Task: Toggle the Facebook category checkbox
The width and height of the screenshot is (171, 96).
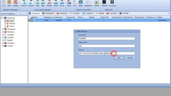Action: [3, 18]
